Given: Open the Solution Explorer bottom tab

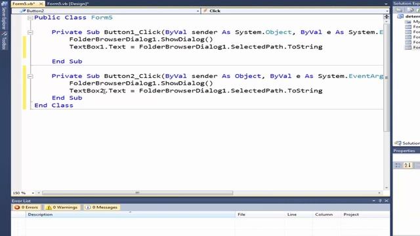Looking at the screenshot, I should point(407,144).
